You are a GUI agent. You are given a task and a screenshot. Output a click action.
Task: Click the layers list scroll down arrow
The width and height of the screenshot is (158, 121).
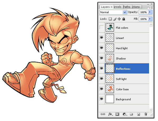point(151,110)
